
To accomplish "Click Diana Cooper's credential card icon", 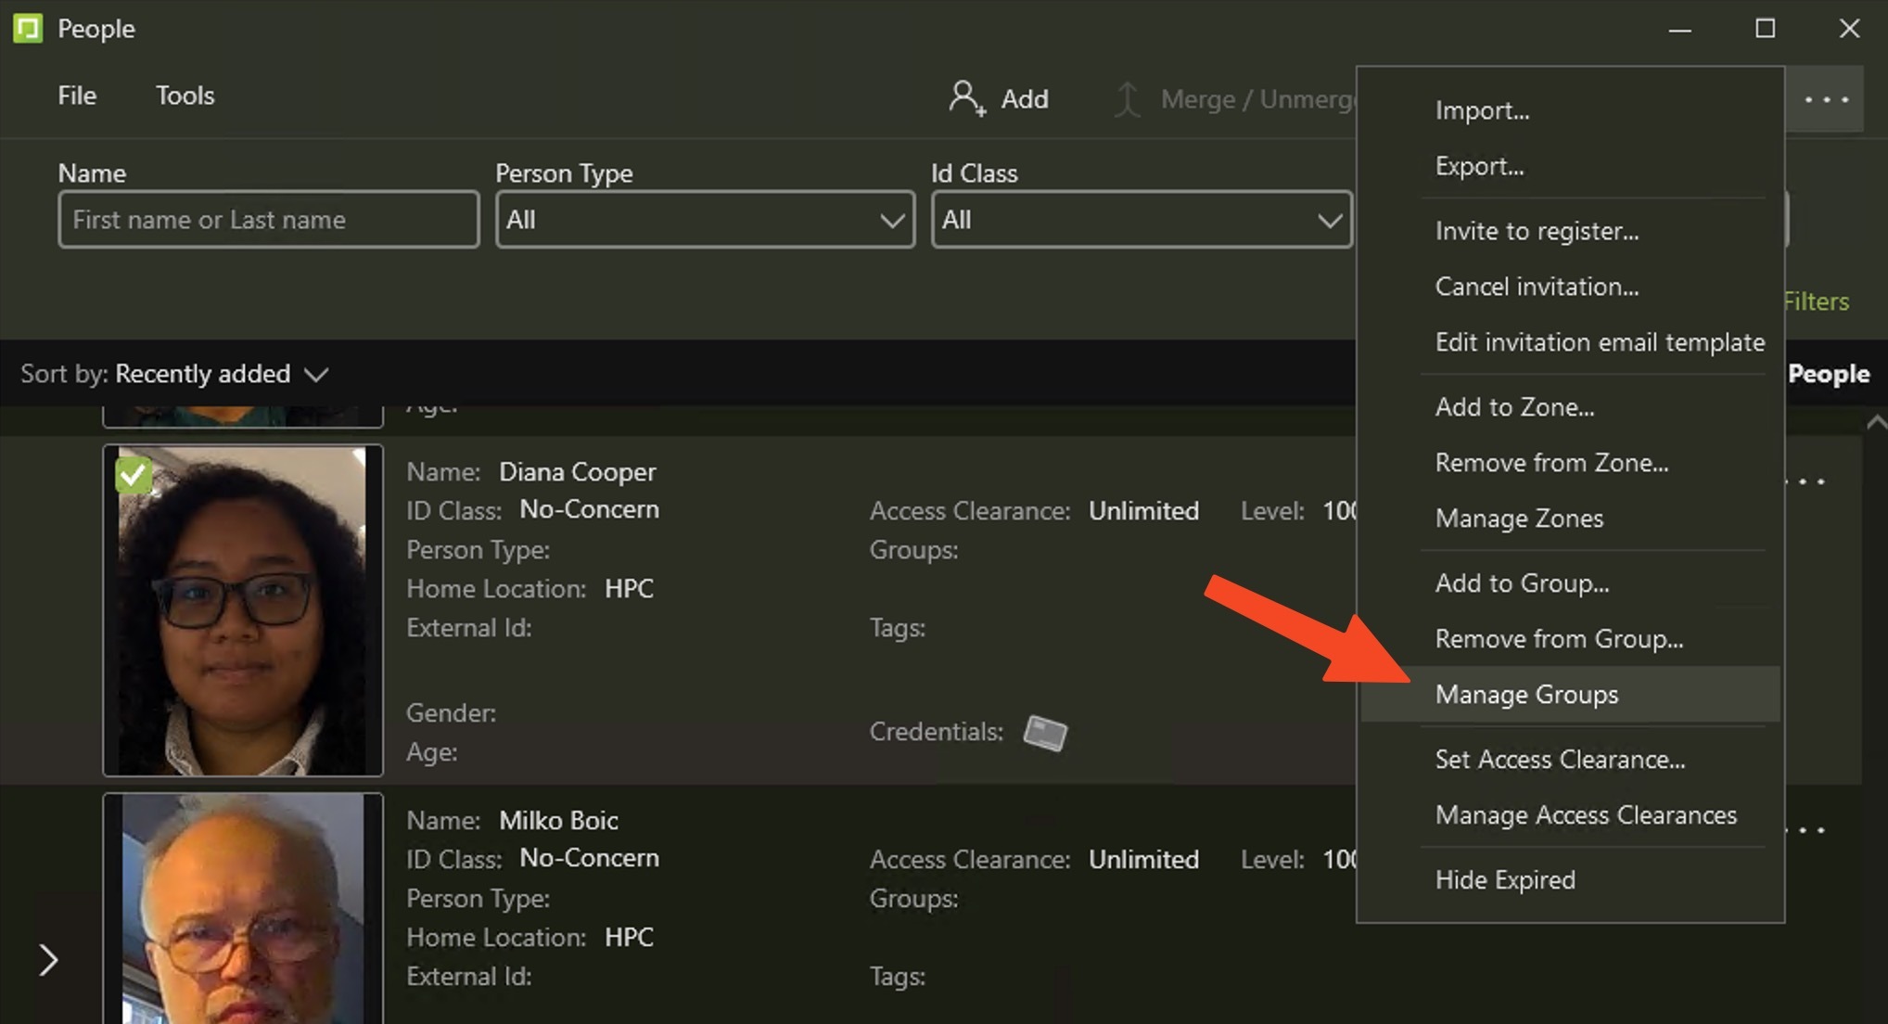I will pyautogui.click(x=1045, y=733).
